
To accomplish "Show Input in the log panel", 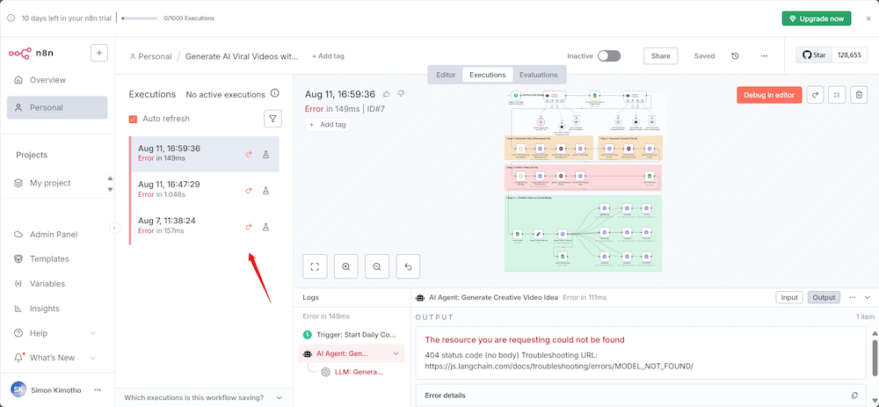I will 789,298.
